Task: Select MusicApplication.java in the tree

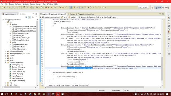Action: [x=22, y=40]
